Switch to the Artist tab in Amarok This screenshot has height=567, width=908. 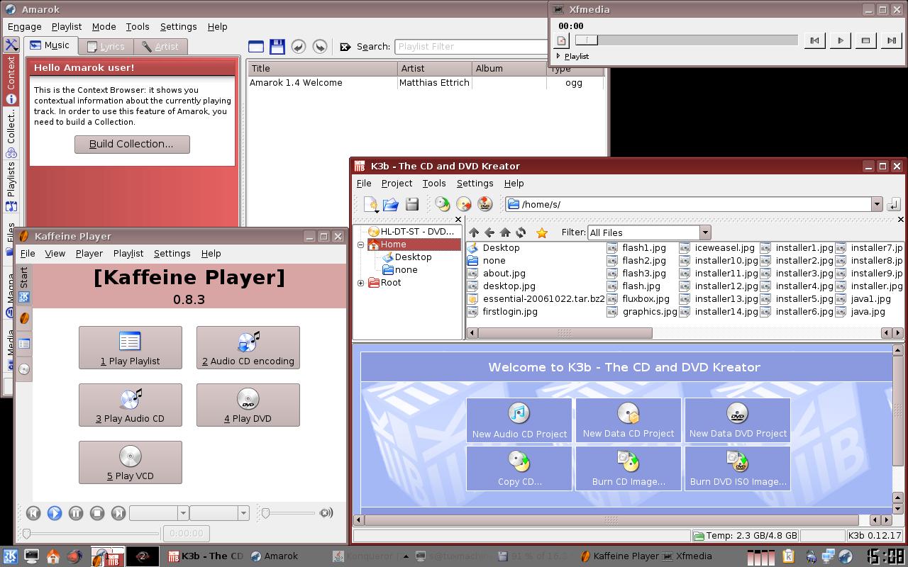[x=160, y=47]
